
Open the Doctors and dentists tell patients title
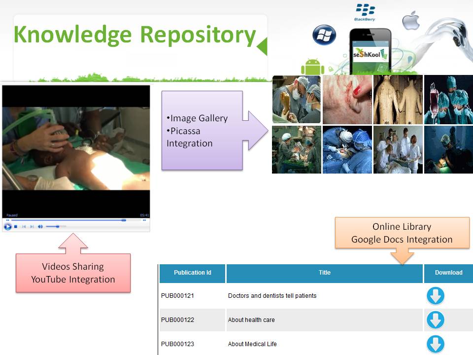click(x=272, y=296)
